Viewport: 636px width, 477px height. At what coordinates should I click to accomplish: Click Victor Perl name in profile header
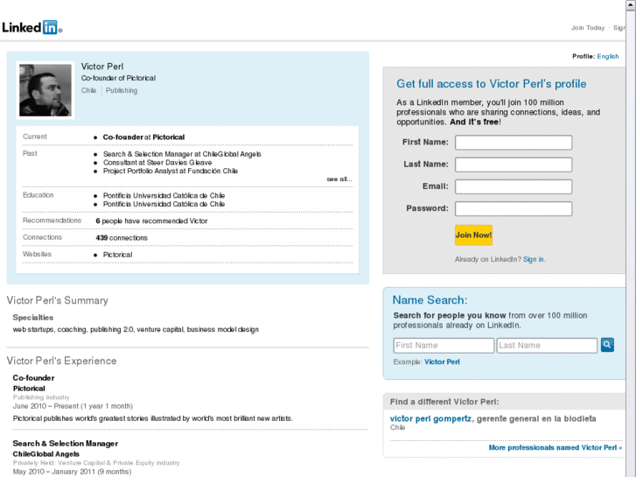point(102,67)
